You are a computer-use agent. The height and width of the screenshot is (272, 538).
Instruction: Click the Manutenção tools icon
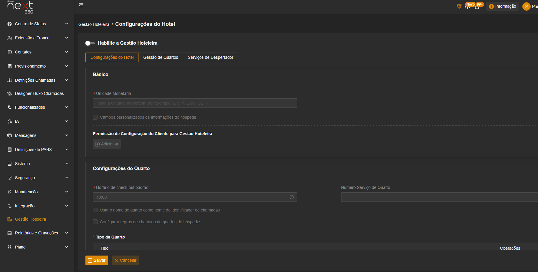point(9,192)
